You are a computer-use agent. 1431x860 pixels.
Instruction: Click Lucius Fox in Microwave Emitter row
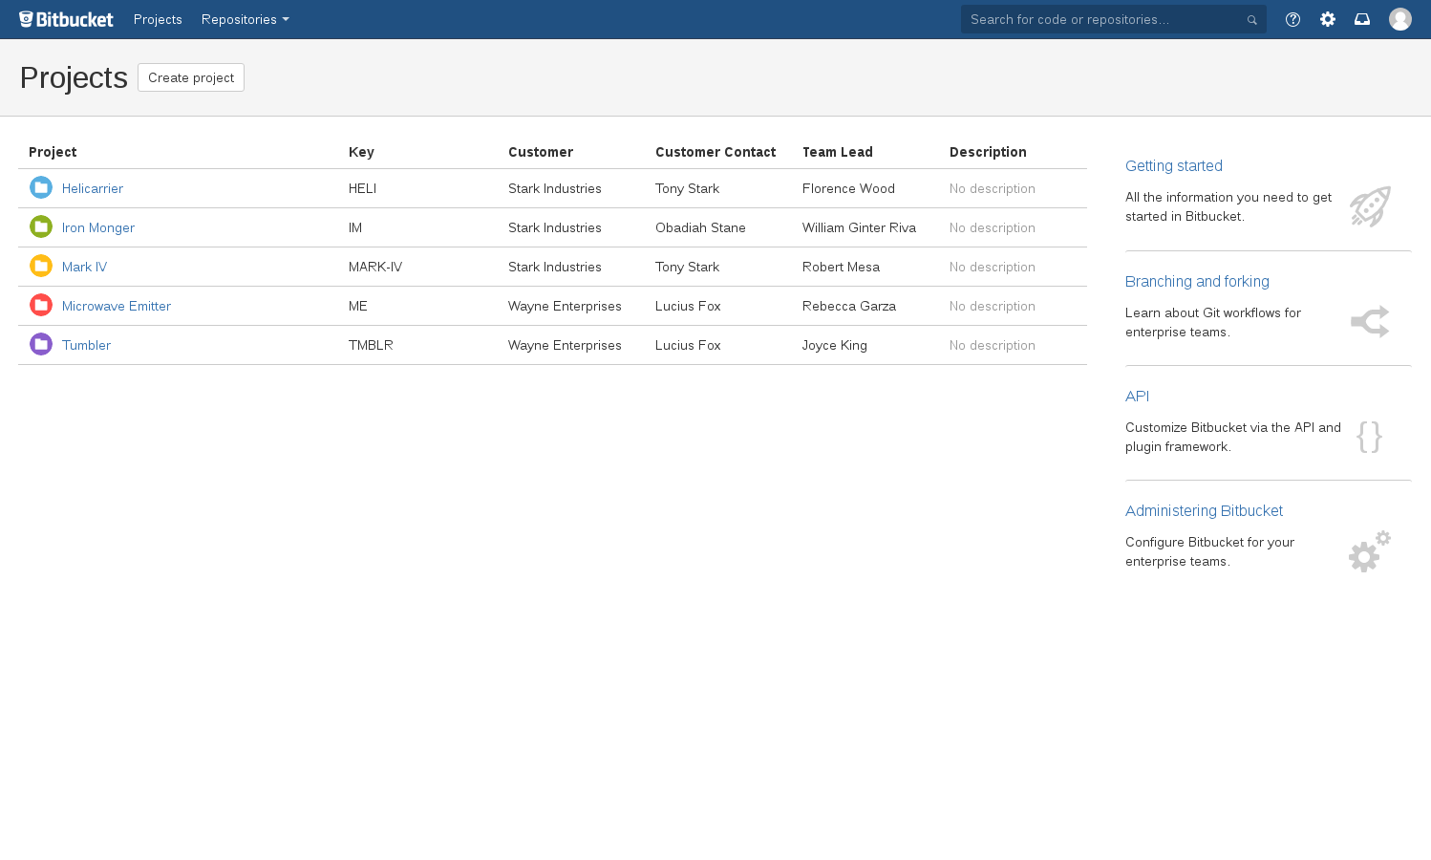688,306
